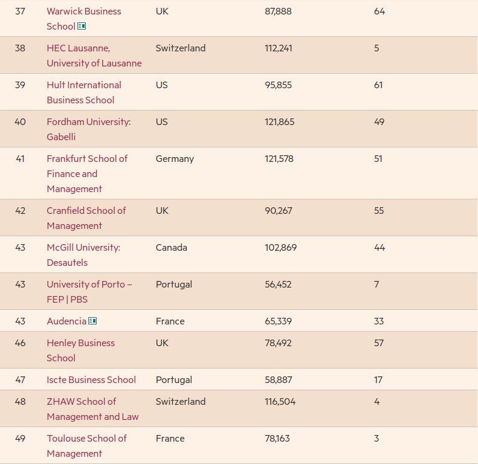
Task: Open ZHAW School of Management and Law
Action: click(x=92, y=409)
